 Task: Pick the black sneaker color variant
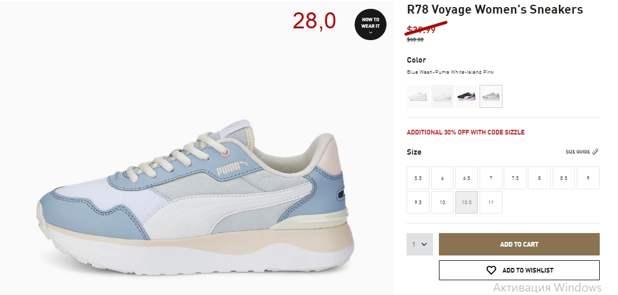tap(466, 96)
